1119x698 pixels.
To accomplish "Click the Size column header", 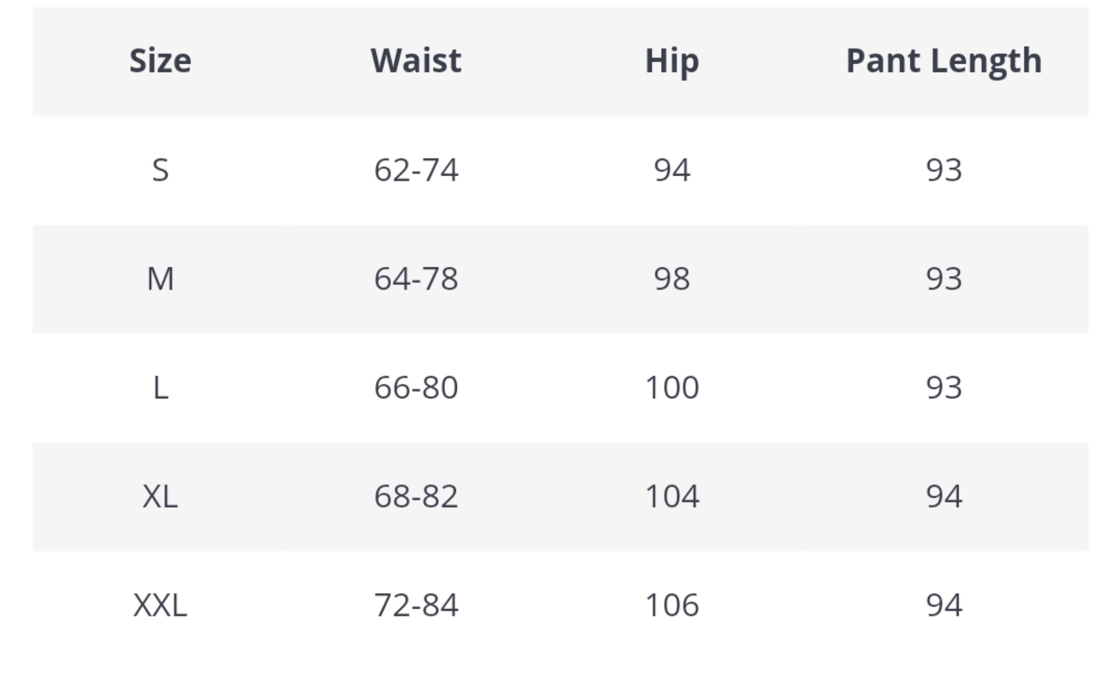I will pyautogui.click(x=160, y=61).
